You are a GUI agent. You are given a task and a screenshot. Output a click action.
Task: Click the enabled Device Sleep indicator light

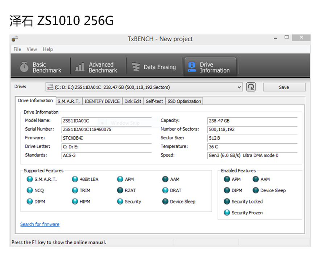[x=256, y=190]
